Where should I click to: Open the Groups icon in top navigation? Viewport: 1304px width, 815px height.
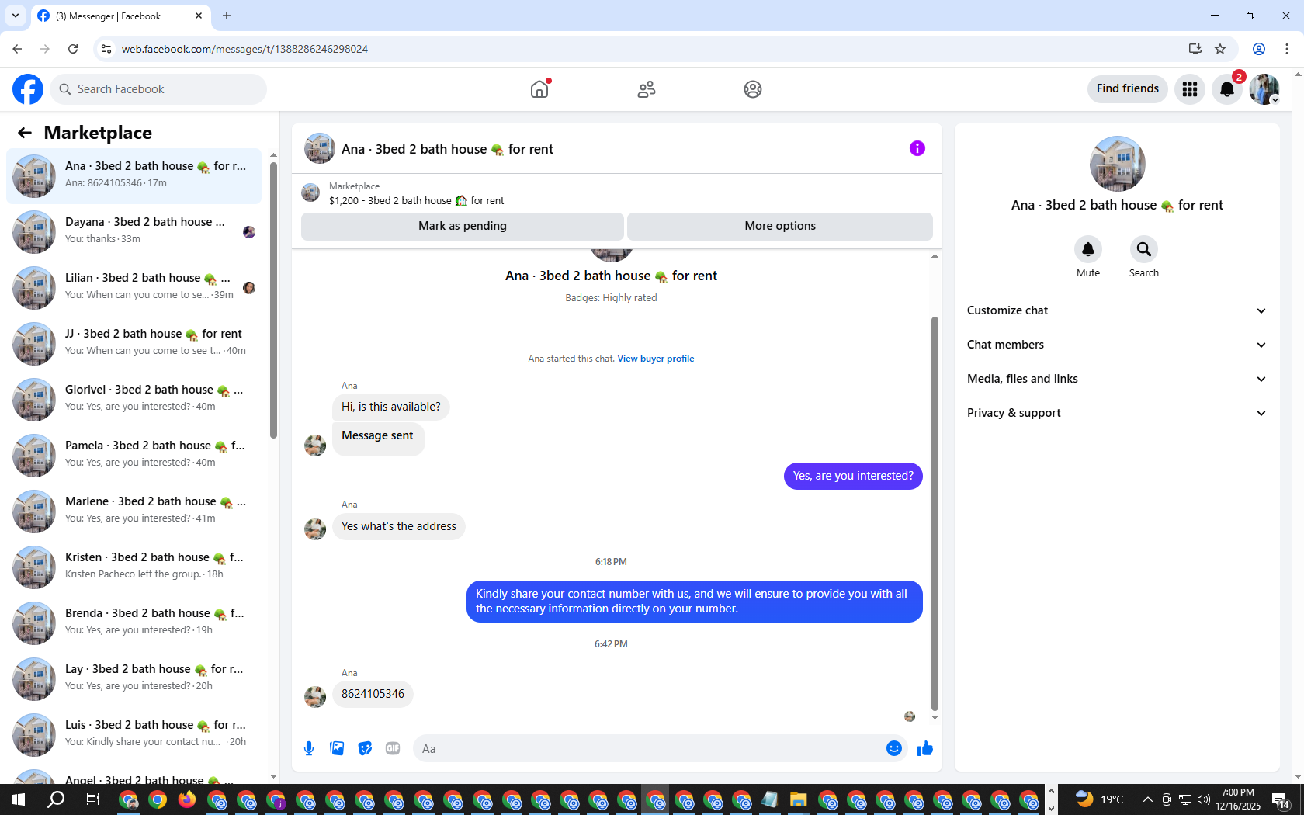753,89
